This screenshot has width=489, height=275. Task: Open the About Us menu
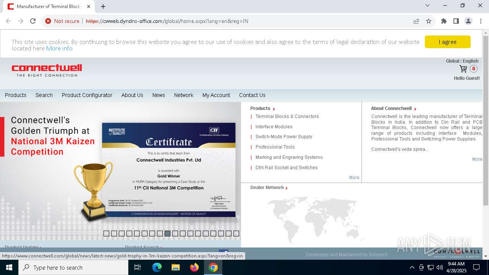[132, 95]
